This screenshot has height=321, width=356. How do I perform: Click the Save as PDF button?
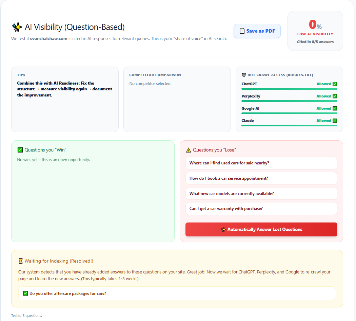pyautogui.click(x=257, y=31)
